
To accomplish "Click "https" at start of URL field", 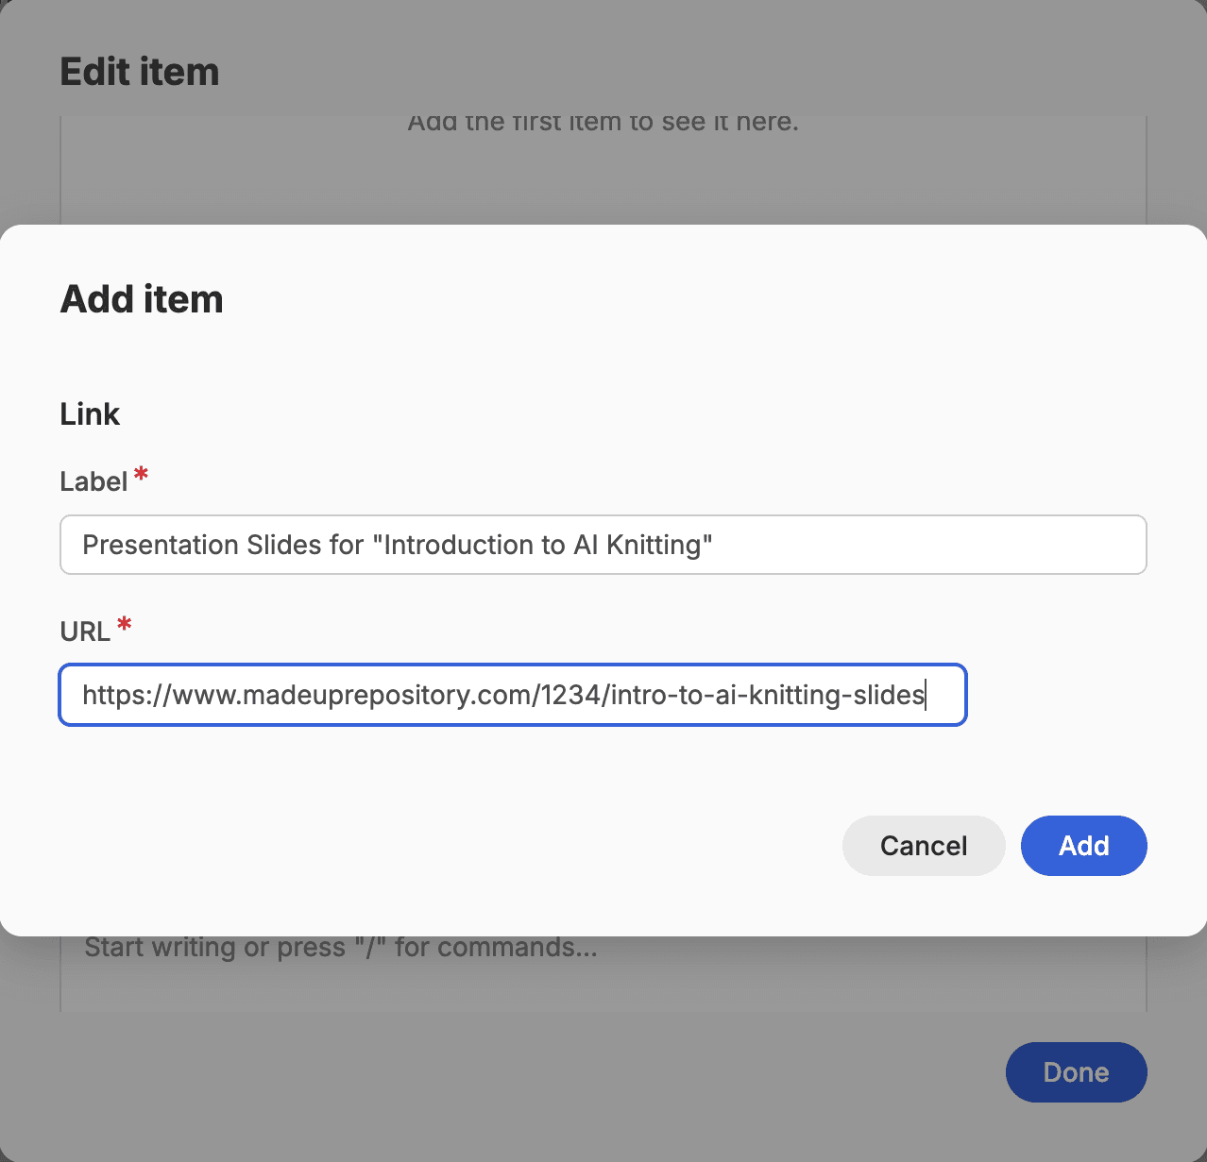I will pos(108,695).
